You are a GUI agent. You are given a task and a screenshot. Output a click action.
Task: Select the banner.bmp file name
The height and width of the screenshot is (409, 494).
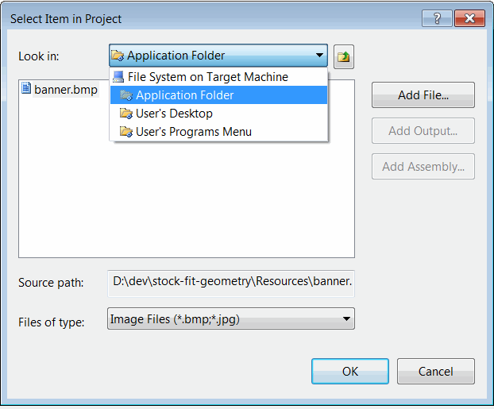click(66, 90)
